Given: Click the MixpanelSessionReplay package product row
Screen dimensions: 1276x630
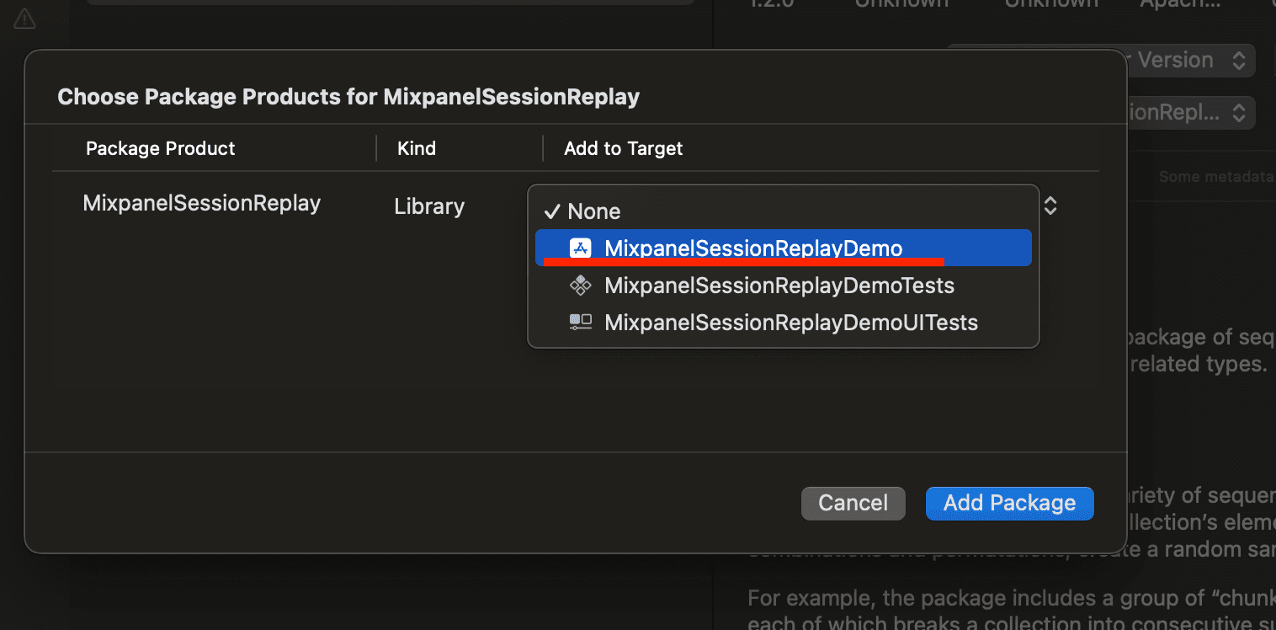Looking at the screenshot, I should (x=202, y=203).
